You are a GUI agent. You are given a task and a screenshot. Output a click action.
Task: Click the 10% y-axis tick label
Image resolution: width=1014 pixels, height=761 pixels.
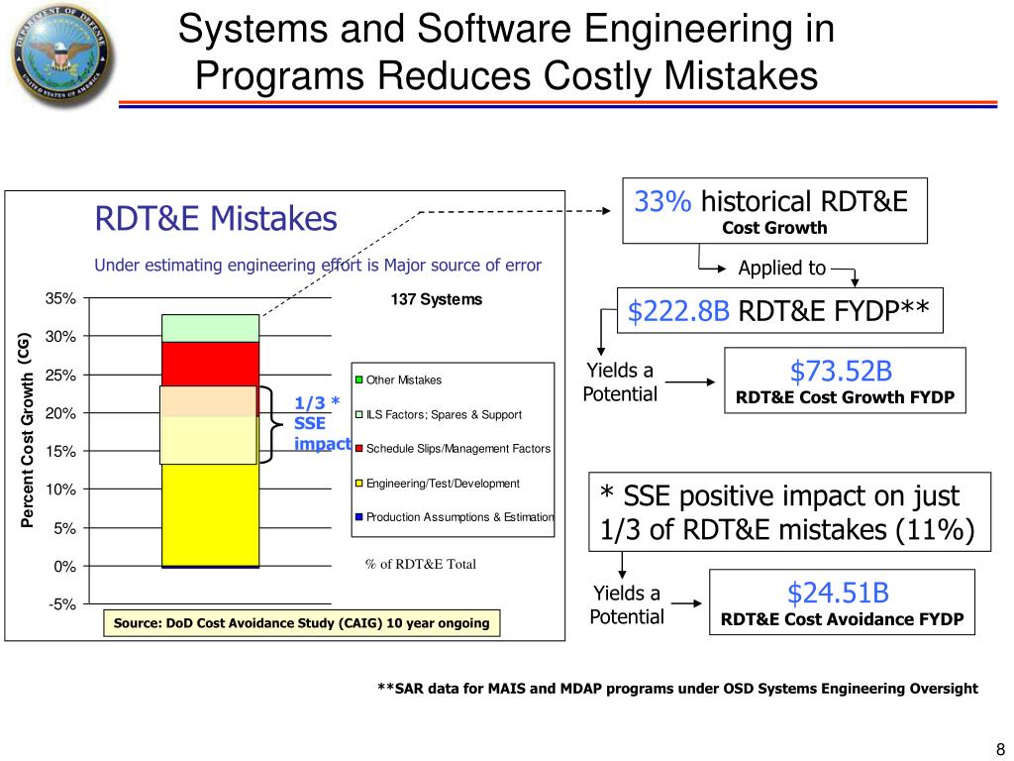[60, 489]
